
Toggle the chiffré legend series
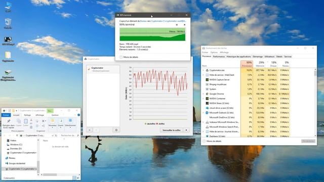pyautogui.click(x=160, y=124)
